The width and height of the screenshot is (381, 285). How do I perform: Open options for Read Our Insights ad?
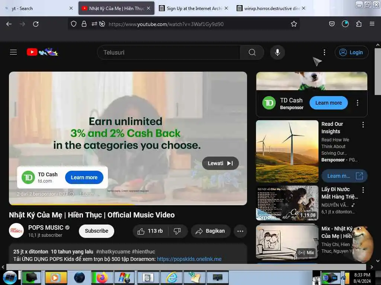tap(363, 125)
